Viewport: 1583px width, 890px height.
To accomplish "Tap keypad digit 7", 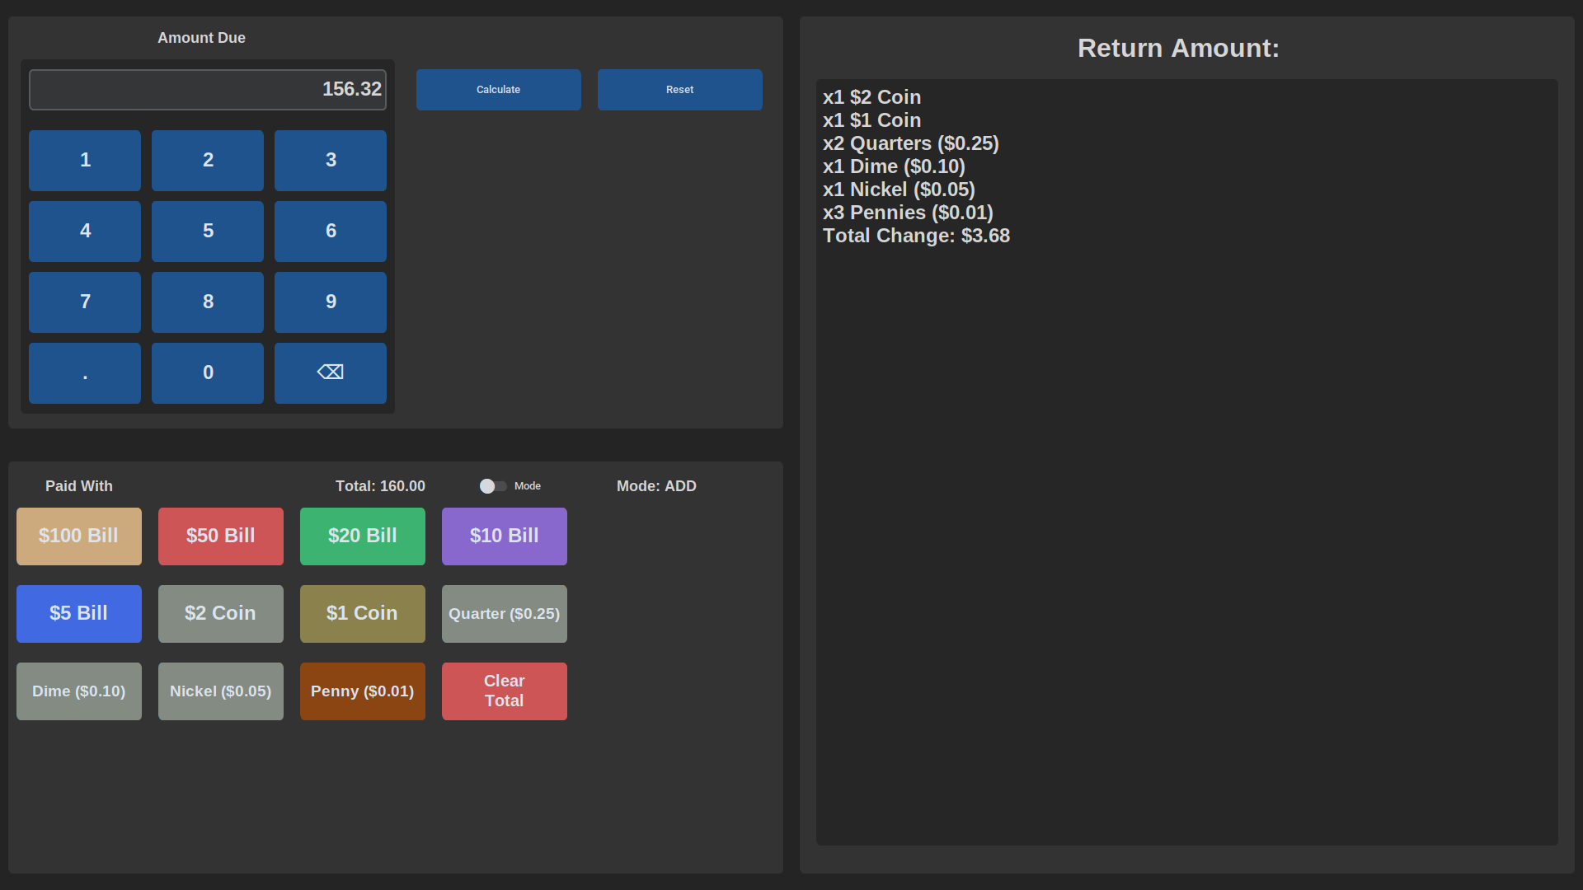I will pyautogui.click(x=85, y=302).
